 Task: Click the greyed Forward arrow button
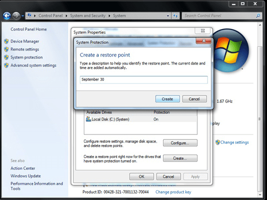coord(16,16)
